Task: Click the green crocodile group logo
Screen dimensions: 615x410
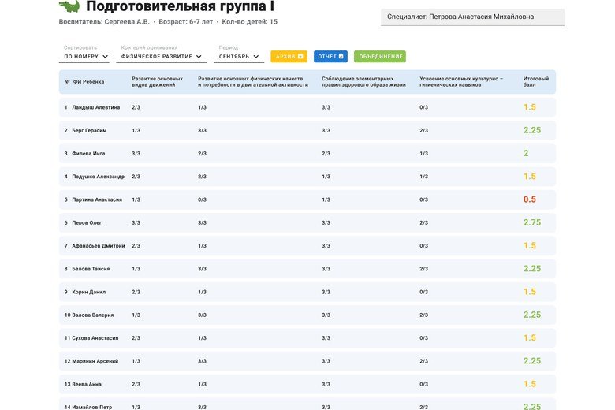Action: [69, 6]
